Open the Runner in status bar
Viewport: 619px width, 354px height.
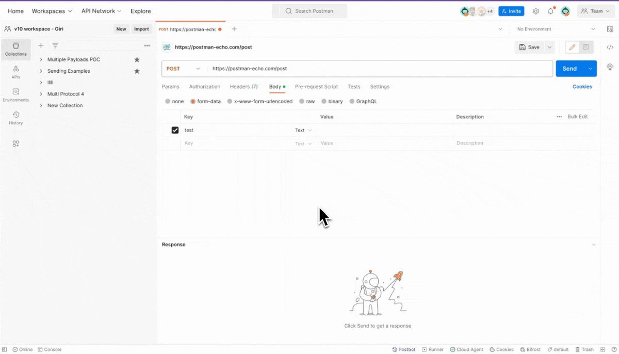433,349
